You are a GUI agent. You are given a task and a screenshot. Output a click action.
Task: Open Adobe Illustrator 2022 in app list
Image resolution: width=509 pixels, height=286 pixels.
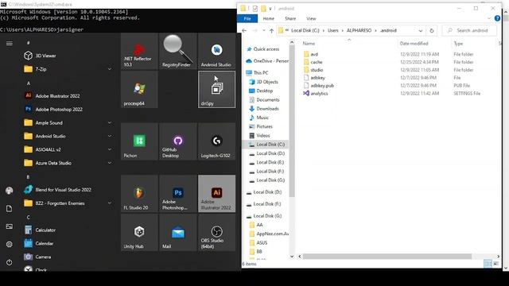68,96
